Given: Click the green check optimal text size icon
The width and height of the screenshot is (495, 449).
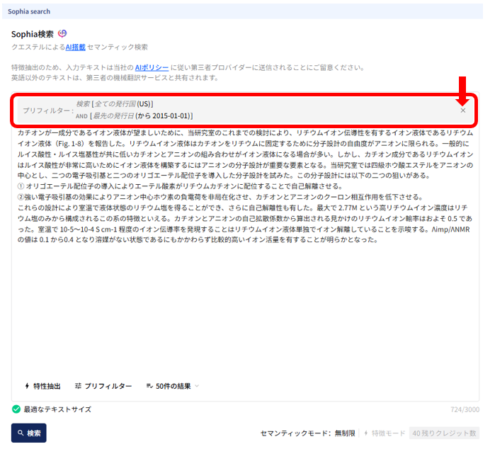Looking at the screenshot, I should point(16,409).
